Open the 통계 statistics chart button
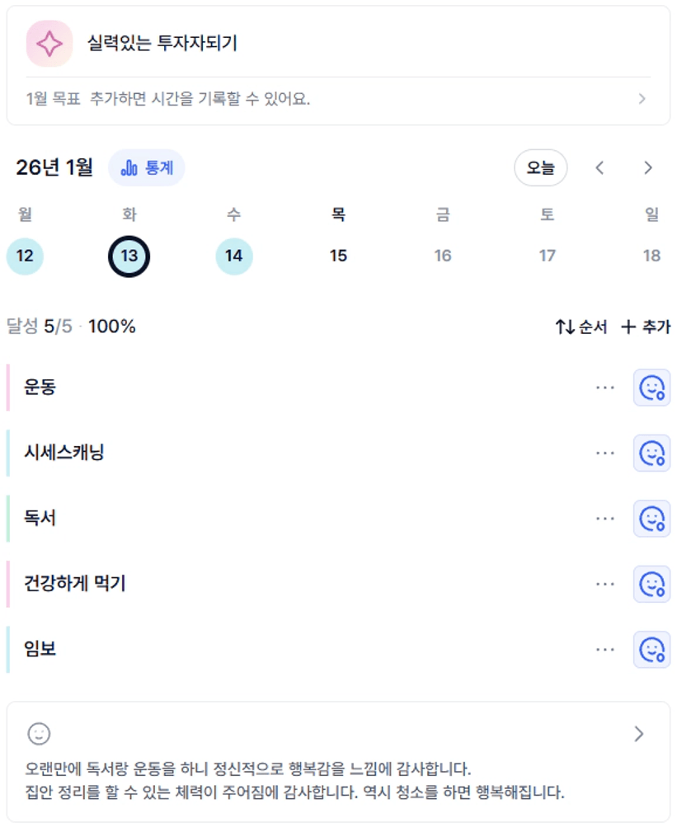This screenshot has height=832, width=682. pos(147,168)
